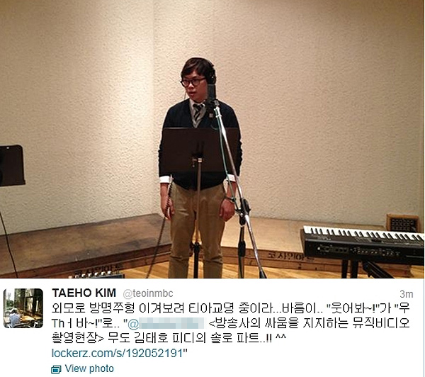Open the TAEHO KIM profile avatar
Viewport: 425px width, 377px height.
pos(23,308)
